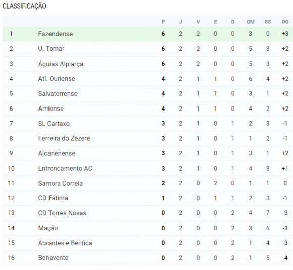Click Ferreira do Zêzere team name
Image resolution: width=293 pixels, height=270 pixels.
tap(64, 138)
